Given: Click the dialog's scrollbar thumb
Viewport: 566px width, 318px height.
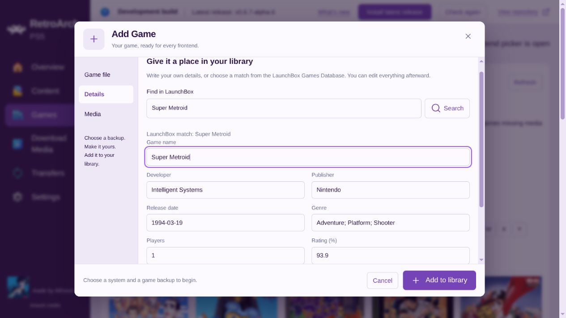Looking at the screenshot, I should [x=481, y=139].
